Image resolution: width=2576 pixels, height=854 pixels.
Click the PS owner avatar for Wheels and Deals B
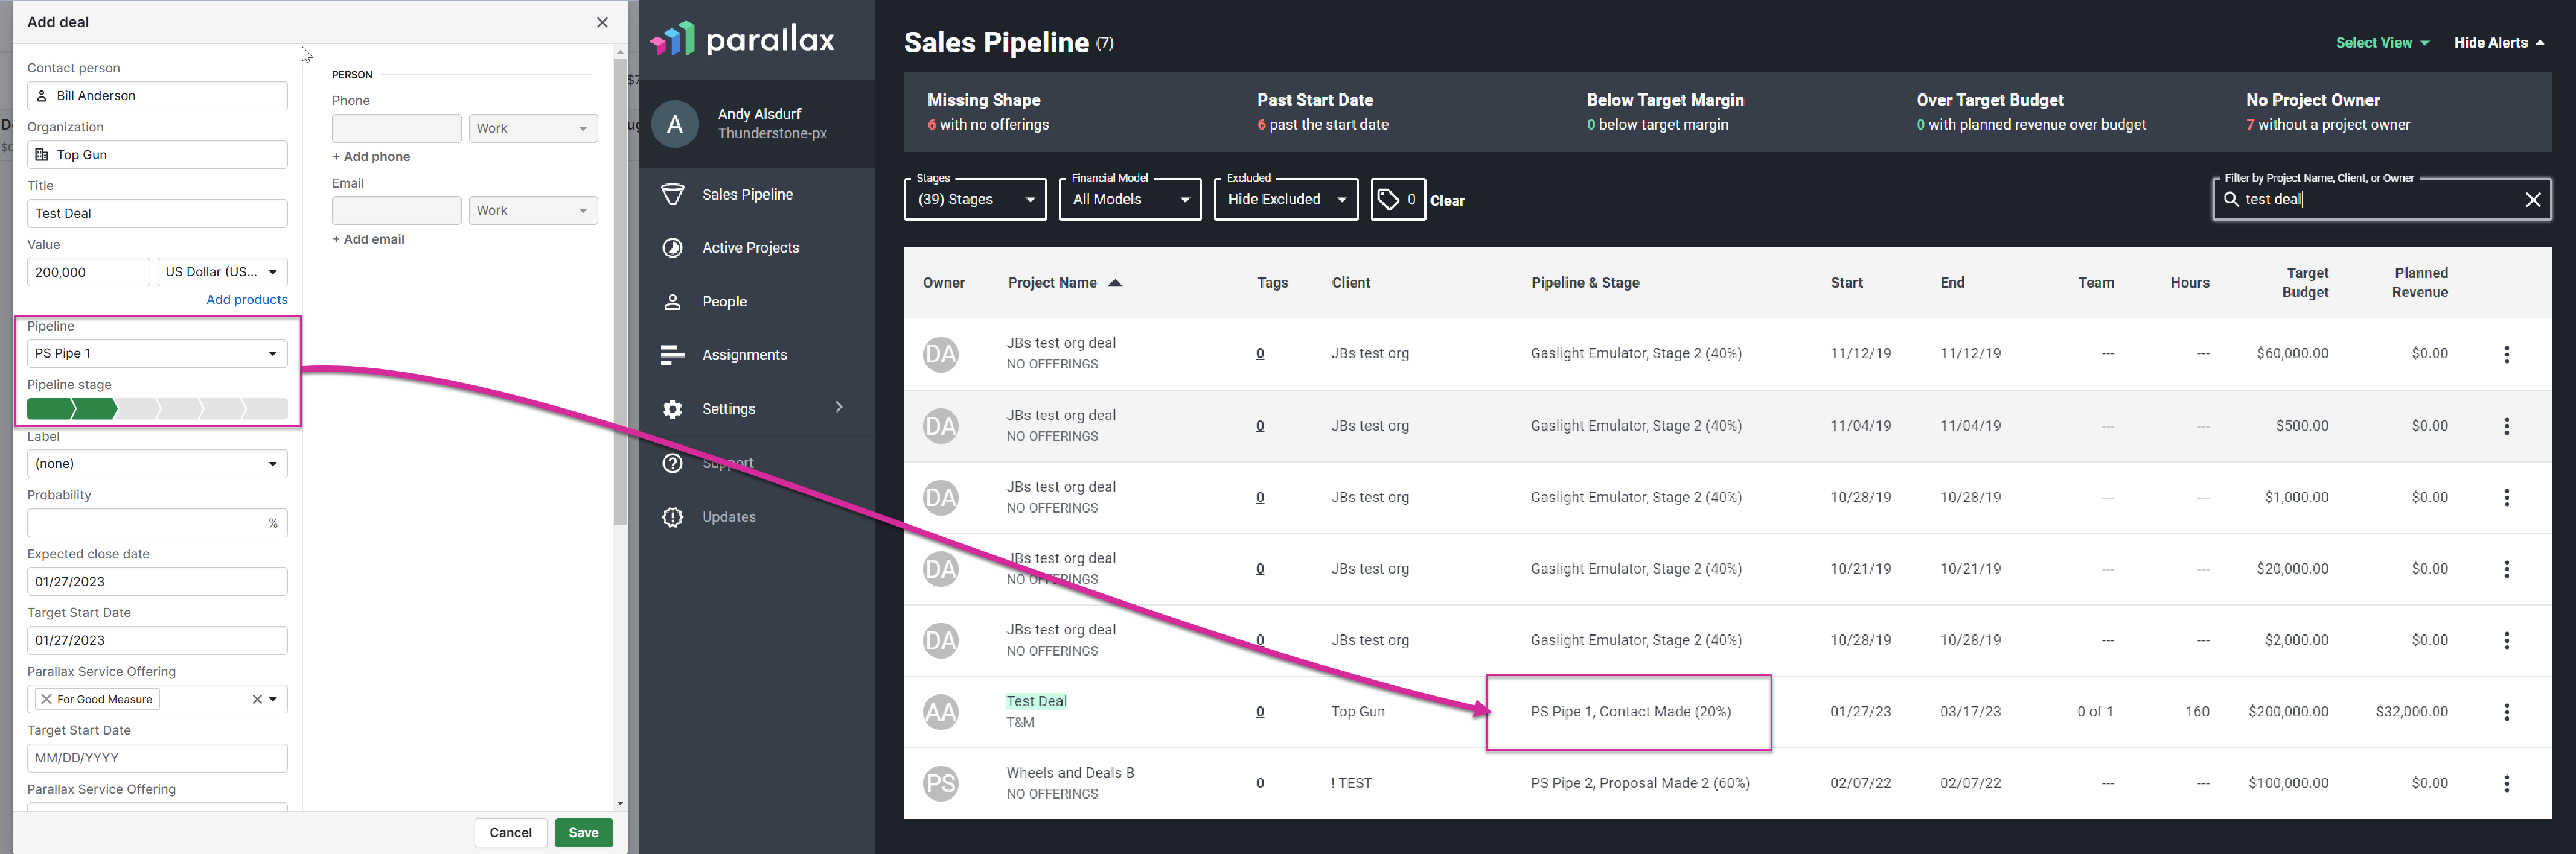coord(941,784)
